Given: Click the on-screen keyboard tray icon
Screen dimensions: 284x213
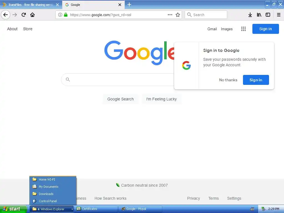Looking at the screenshot, I should [252, 209].
